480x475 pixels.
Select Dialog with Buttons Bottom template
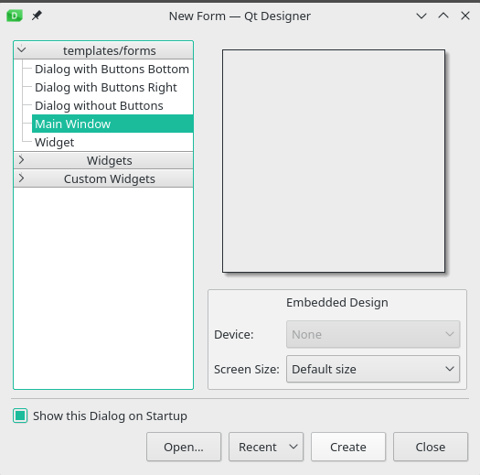tap(112, 70)
